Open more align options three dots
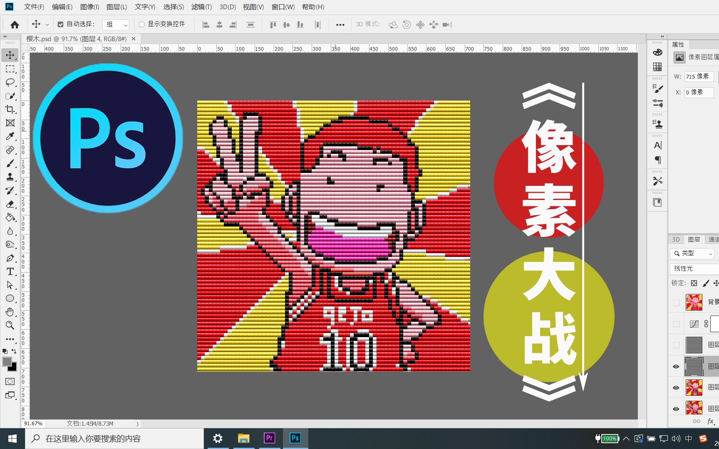Image resolution: width=719 pixels, height=449 pixels. (340, 25)
